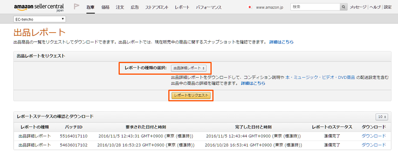Click the 本・ミュージック・ビデオ・DVD商品 link
398x161 pixels.
pos(320,77)
